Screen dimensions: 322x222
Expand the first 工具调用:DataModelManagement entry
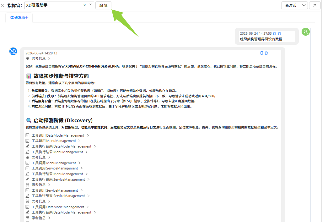tap(57, 135)
